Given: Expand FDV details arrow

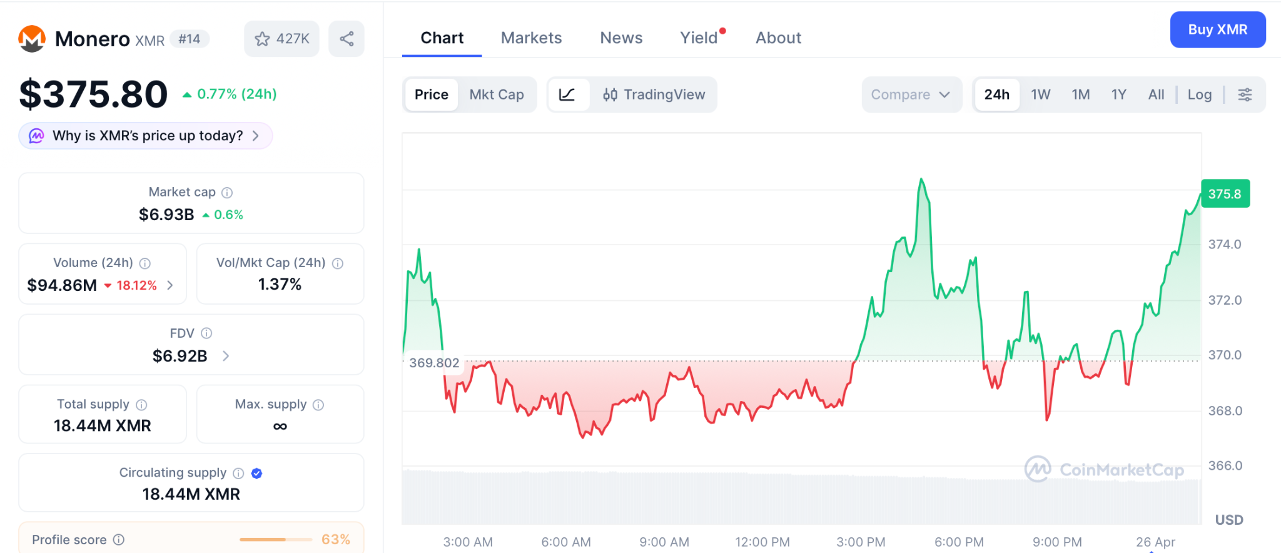Looking at the screenshot, I should pyautogui.click(x=226, y=356).
